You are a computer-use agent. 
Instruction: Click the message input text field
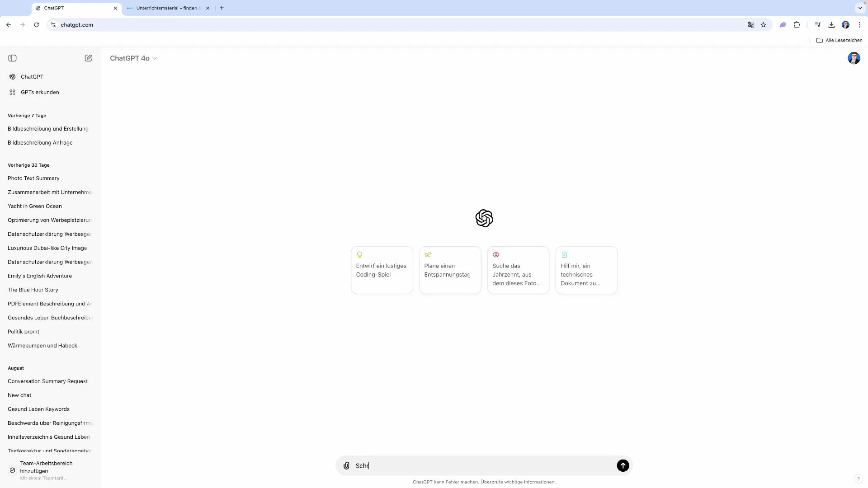[484, 466]
